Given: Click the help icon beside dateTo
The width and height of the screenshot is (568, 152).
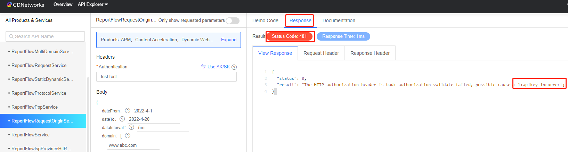Looking at the screenshot, I should coord(122,119).
